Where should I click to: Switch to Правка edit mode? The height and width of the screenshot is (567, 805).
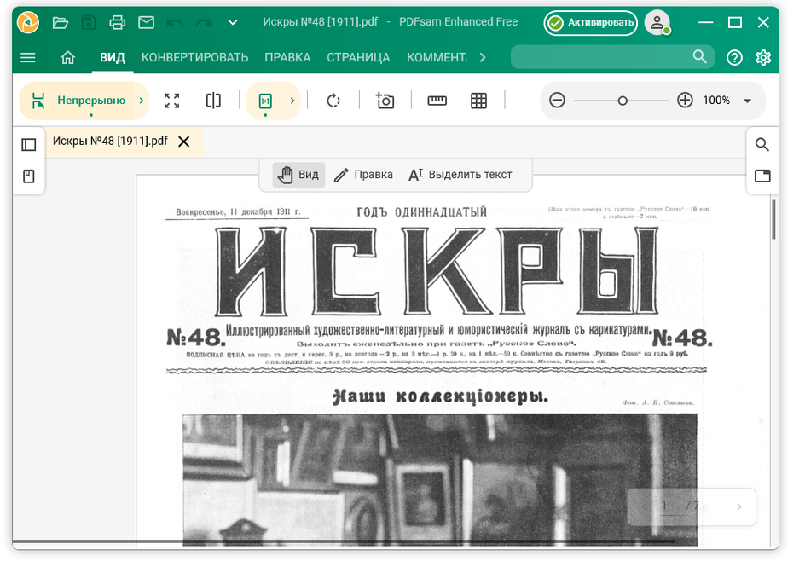click(363, 175)
